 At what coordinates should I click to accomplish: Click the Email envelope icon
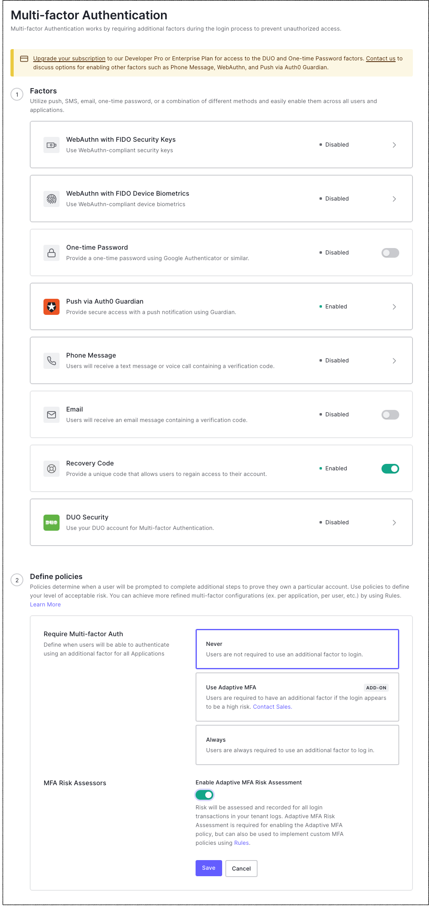52,415
